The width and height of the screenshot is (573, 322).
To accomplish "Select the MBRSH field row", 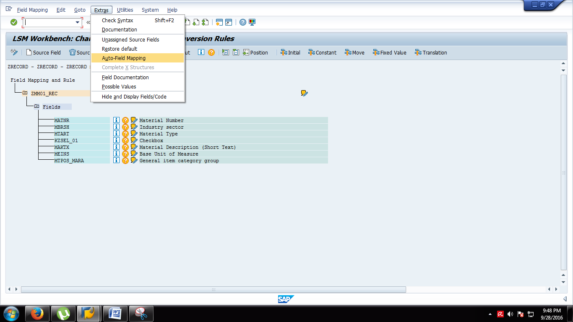I will coord(82,127).
